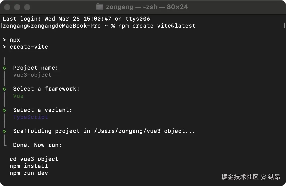286x186 pixels.
Task: Click the npm create vite@latest command text
Action: pyautogui.click(x=157, y=26)
